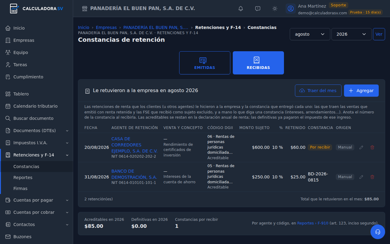Screen dimensions: 390x244
Task: Open Ana Martínez user avatar
Action: click(291, 9)
